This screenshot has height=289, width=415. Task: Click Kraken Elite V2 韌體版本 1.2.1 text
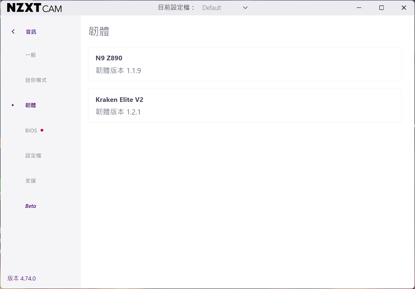point(118,112)
